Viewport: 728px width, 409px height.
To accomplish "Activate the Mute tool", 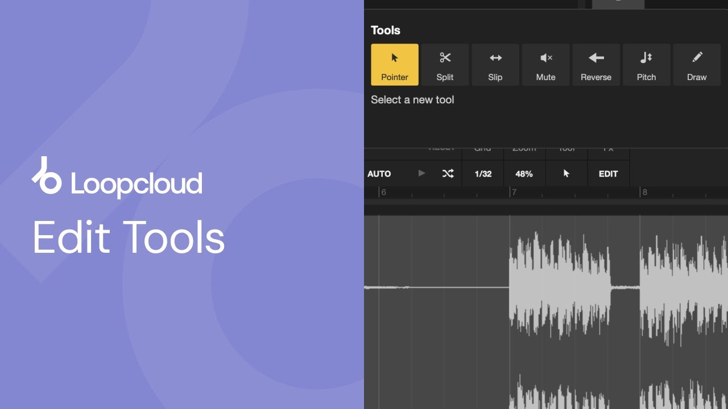I will point(545,65).
